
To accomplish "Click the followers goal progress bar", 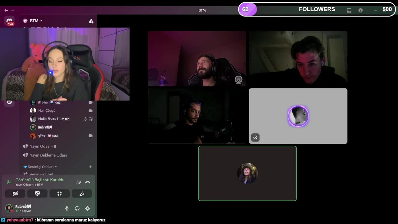I will (x=317, y=9).
